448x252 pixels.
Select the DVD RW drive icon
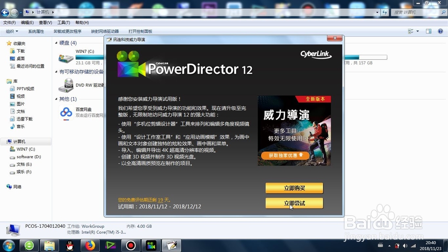click(x=66, y=85)
